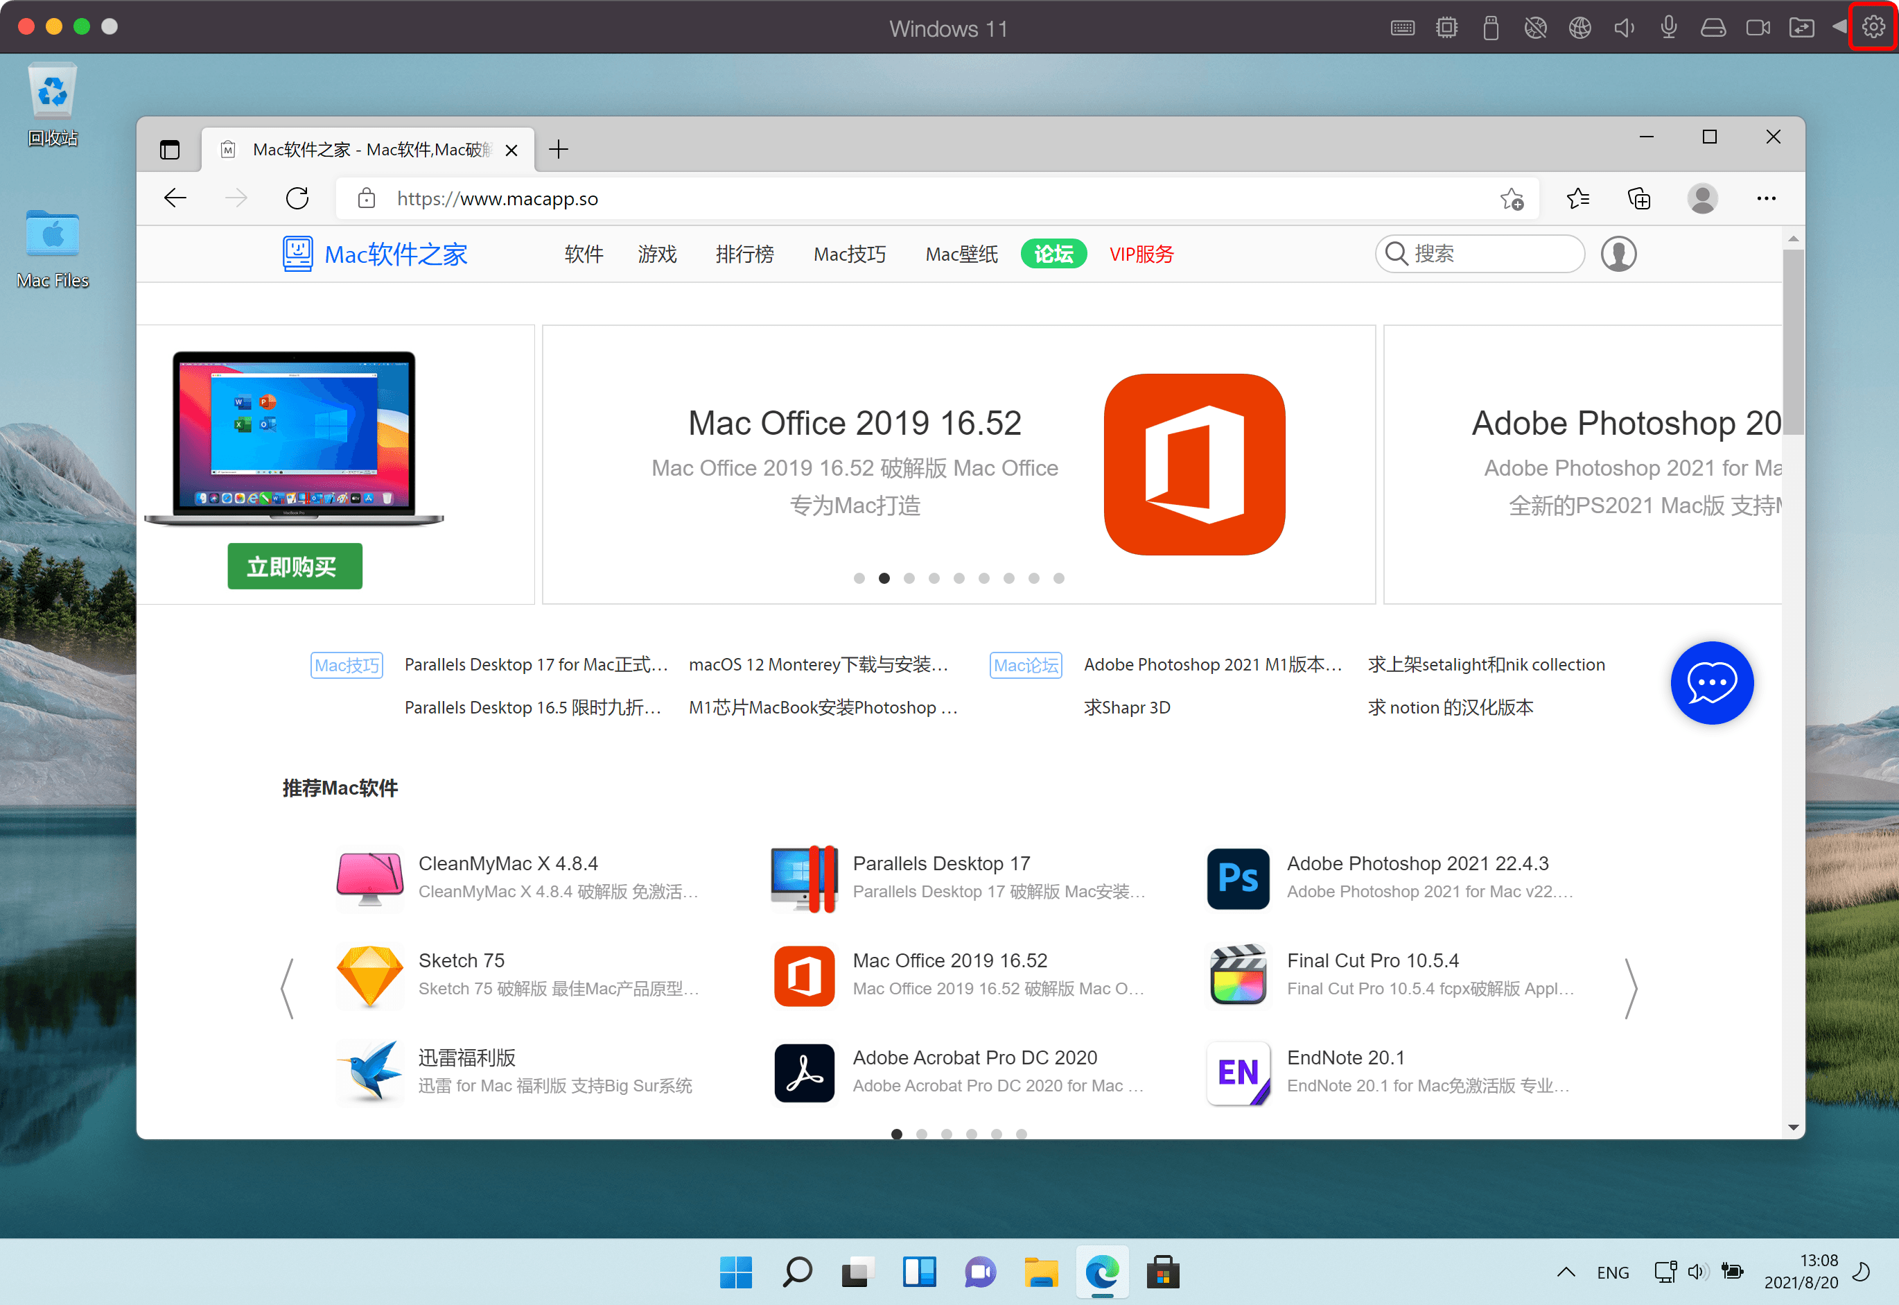The image size is (1899, 1305).
Task: Open CleanMyMac X 4.8.4 app entry
Action: coord(517,879)
